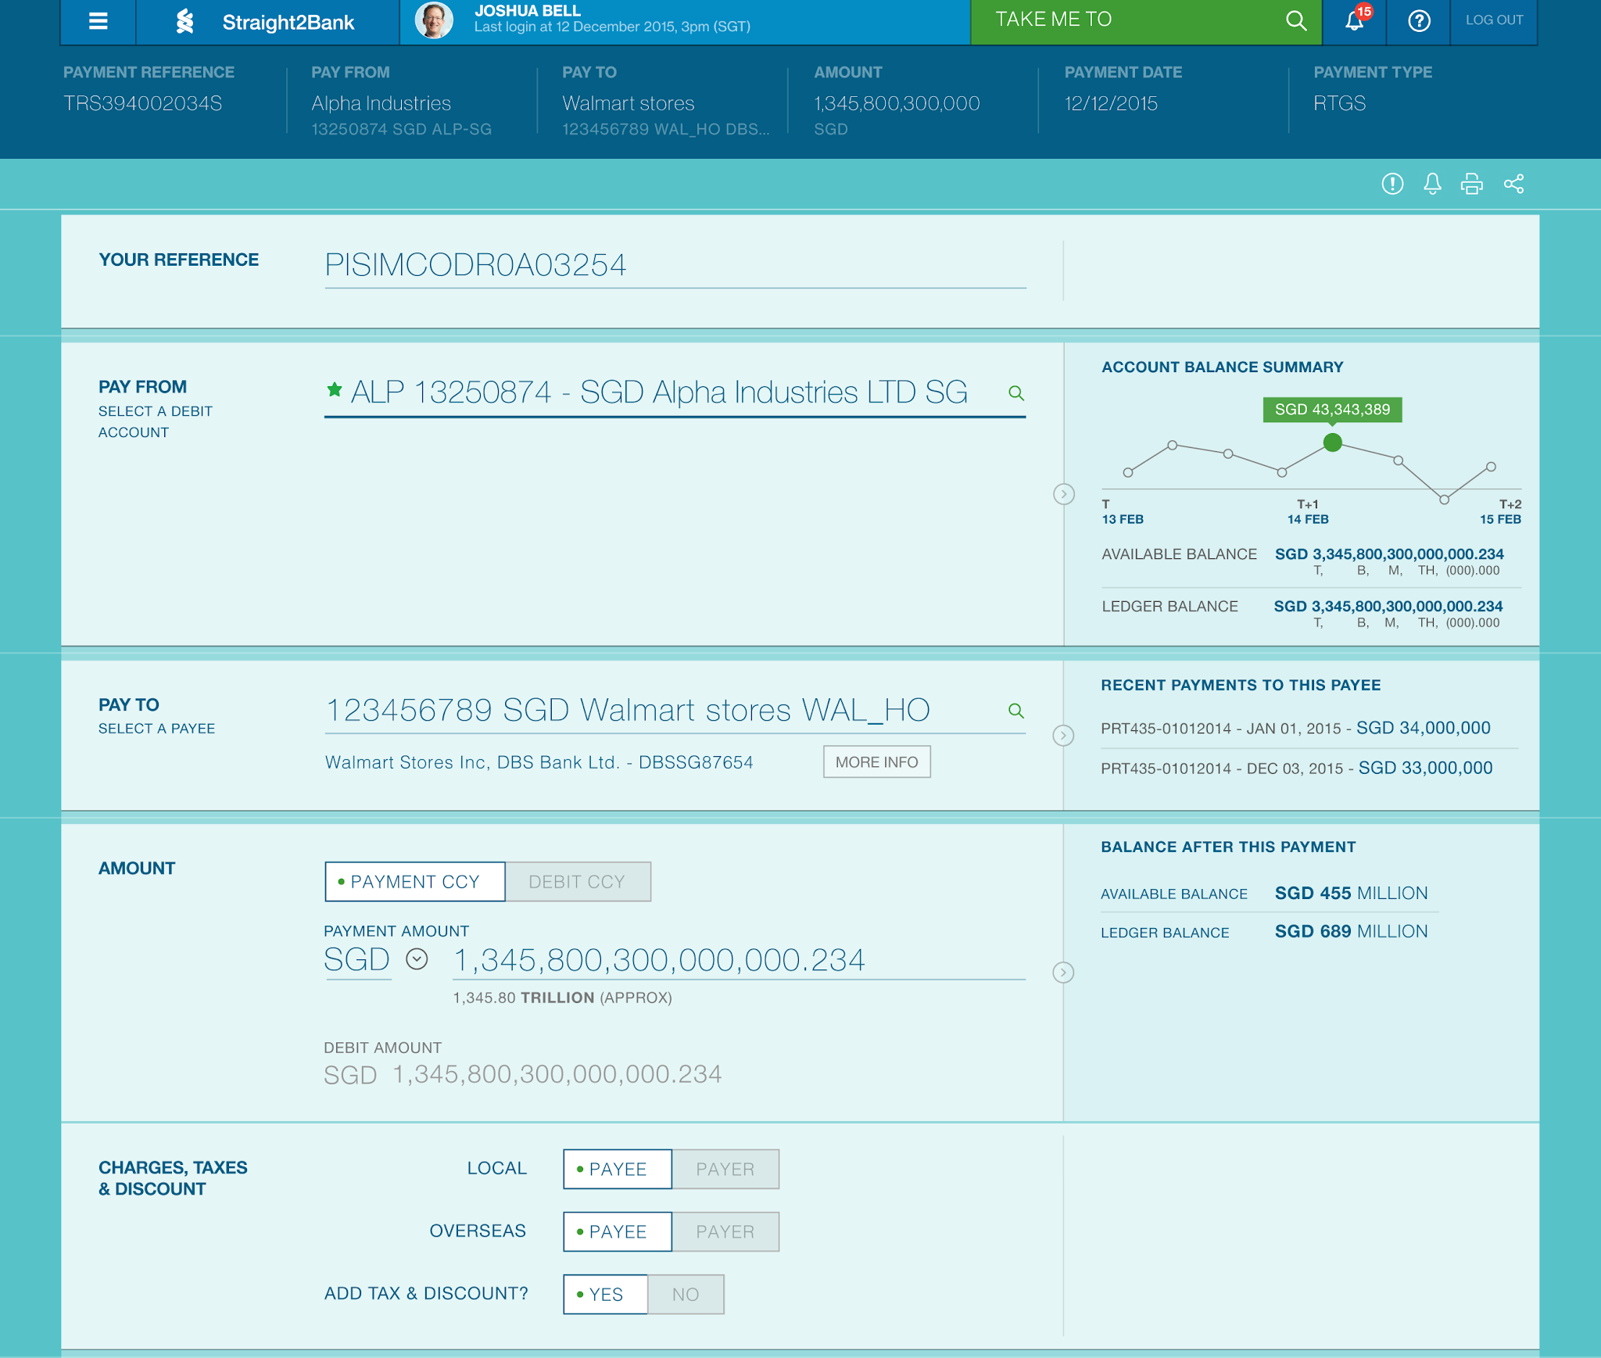Search debit accounts magnifier in Pay From
The width and height of the screenshot is (1601, 1358).
(1015, 392)
